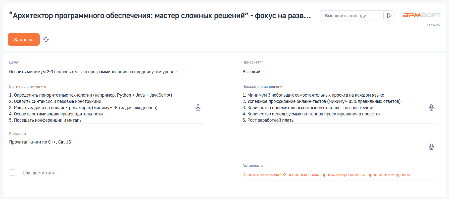Click the Цель достигнута label
449x199 pixels.
pos(38,173)
